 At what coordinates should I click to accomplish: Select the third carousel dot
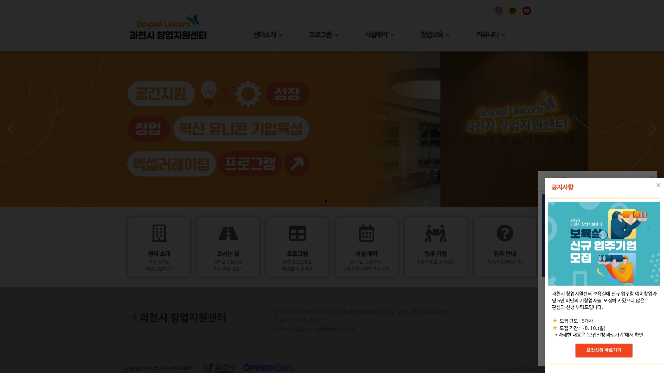click(x=338, y=201)
